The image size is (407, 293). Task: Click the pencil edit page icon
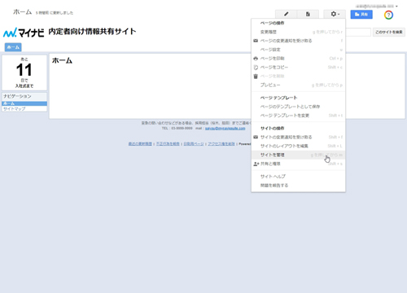[286, 14]
